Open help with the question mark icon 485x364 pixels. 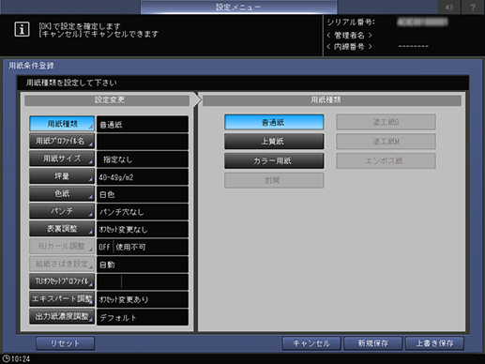click(473, 7)
